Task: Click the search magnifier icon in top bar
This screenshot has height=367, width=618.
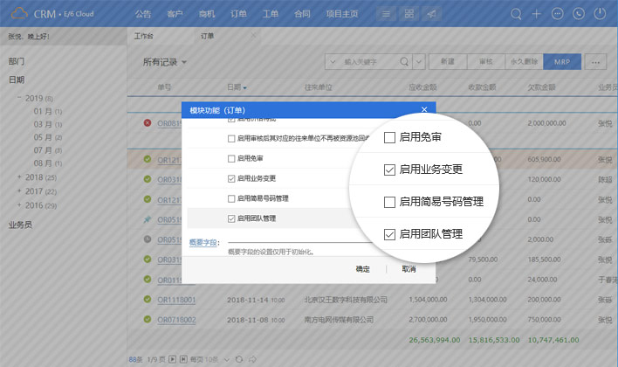Action: 516,14
